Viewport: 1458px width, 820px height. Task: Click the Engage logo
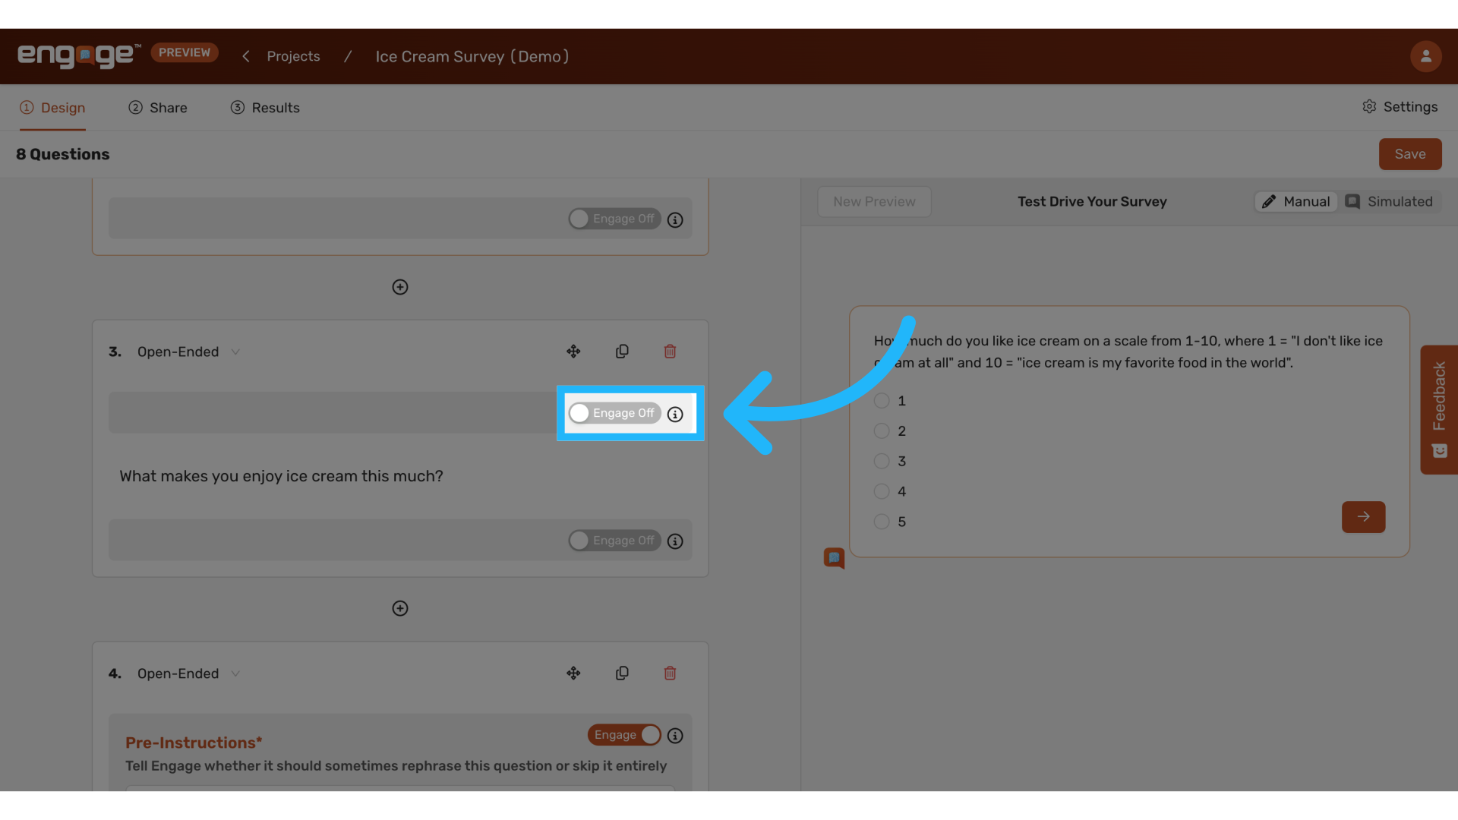79,55
